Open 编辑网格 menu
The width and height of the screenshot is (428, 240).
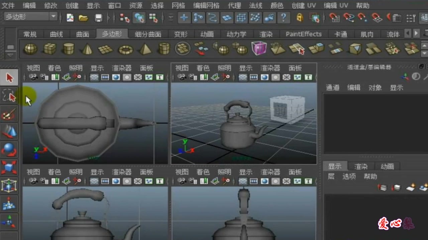click(206, 6)
